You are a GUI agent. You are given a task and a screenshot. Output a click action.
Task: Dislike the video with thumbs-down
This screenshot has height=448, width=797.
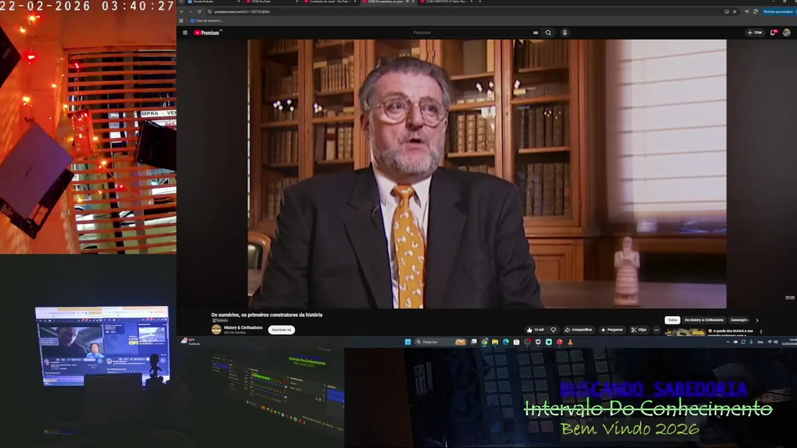pos(553,330)
